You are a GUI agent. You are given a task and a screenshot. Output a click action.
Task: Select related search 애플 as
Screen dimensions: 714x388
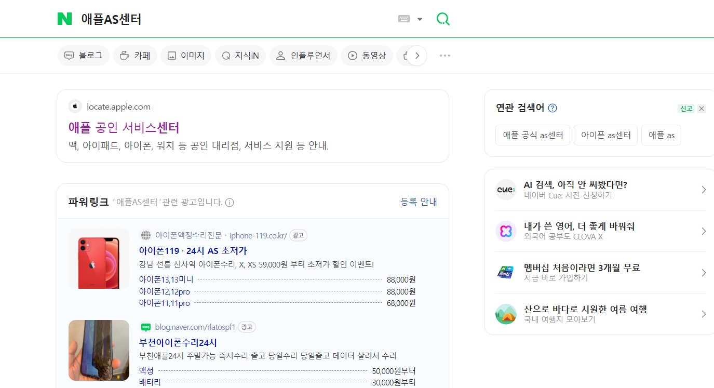tap(662, 135)
